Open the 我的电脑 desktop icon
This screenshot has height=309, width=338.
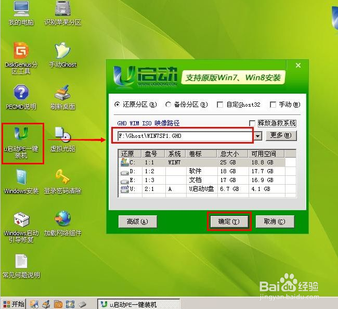[x=21, y=13]
